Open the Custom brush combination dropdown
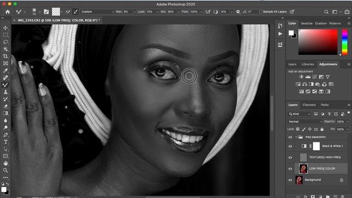Screen dimensions: 352x198 tap(97, 12)
